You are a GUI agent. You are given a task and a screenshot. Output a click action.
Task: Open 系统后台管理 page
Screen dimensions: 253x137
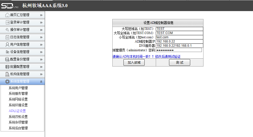click(18, 128)
